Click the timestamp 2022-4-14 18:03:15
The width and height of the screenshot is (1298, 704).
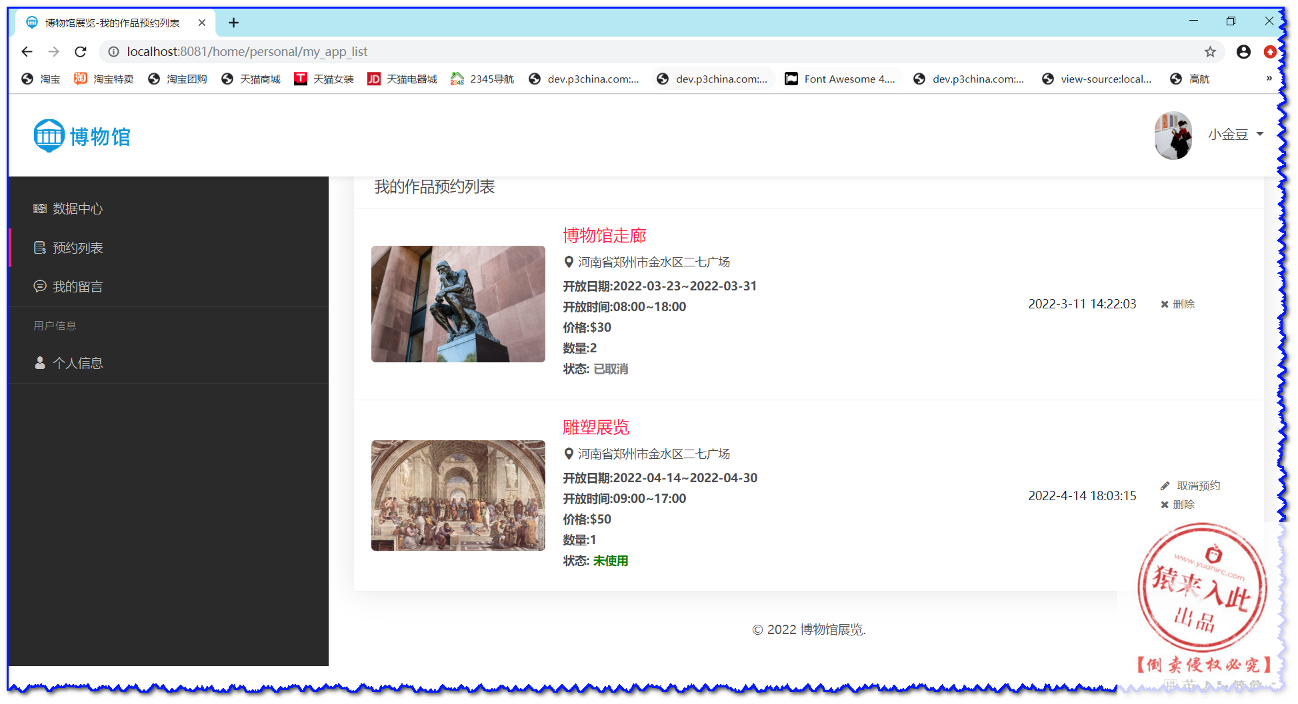click(x=1082, y=496)
